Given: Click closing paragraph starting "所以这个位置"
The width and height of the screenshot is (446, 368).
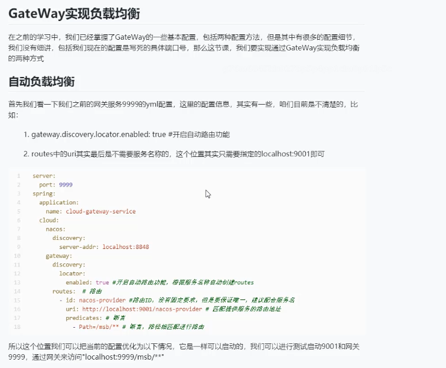Looking at the screenshot, I should 184,352.
